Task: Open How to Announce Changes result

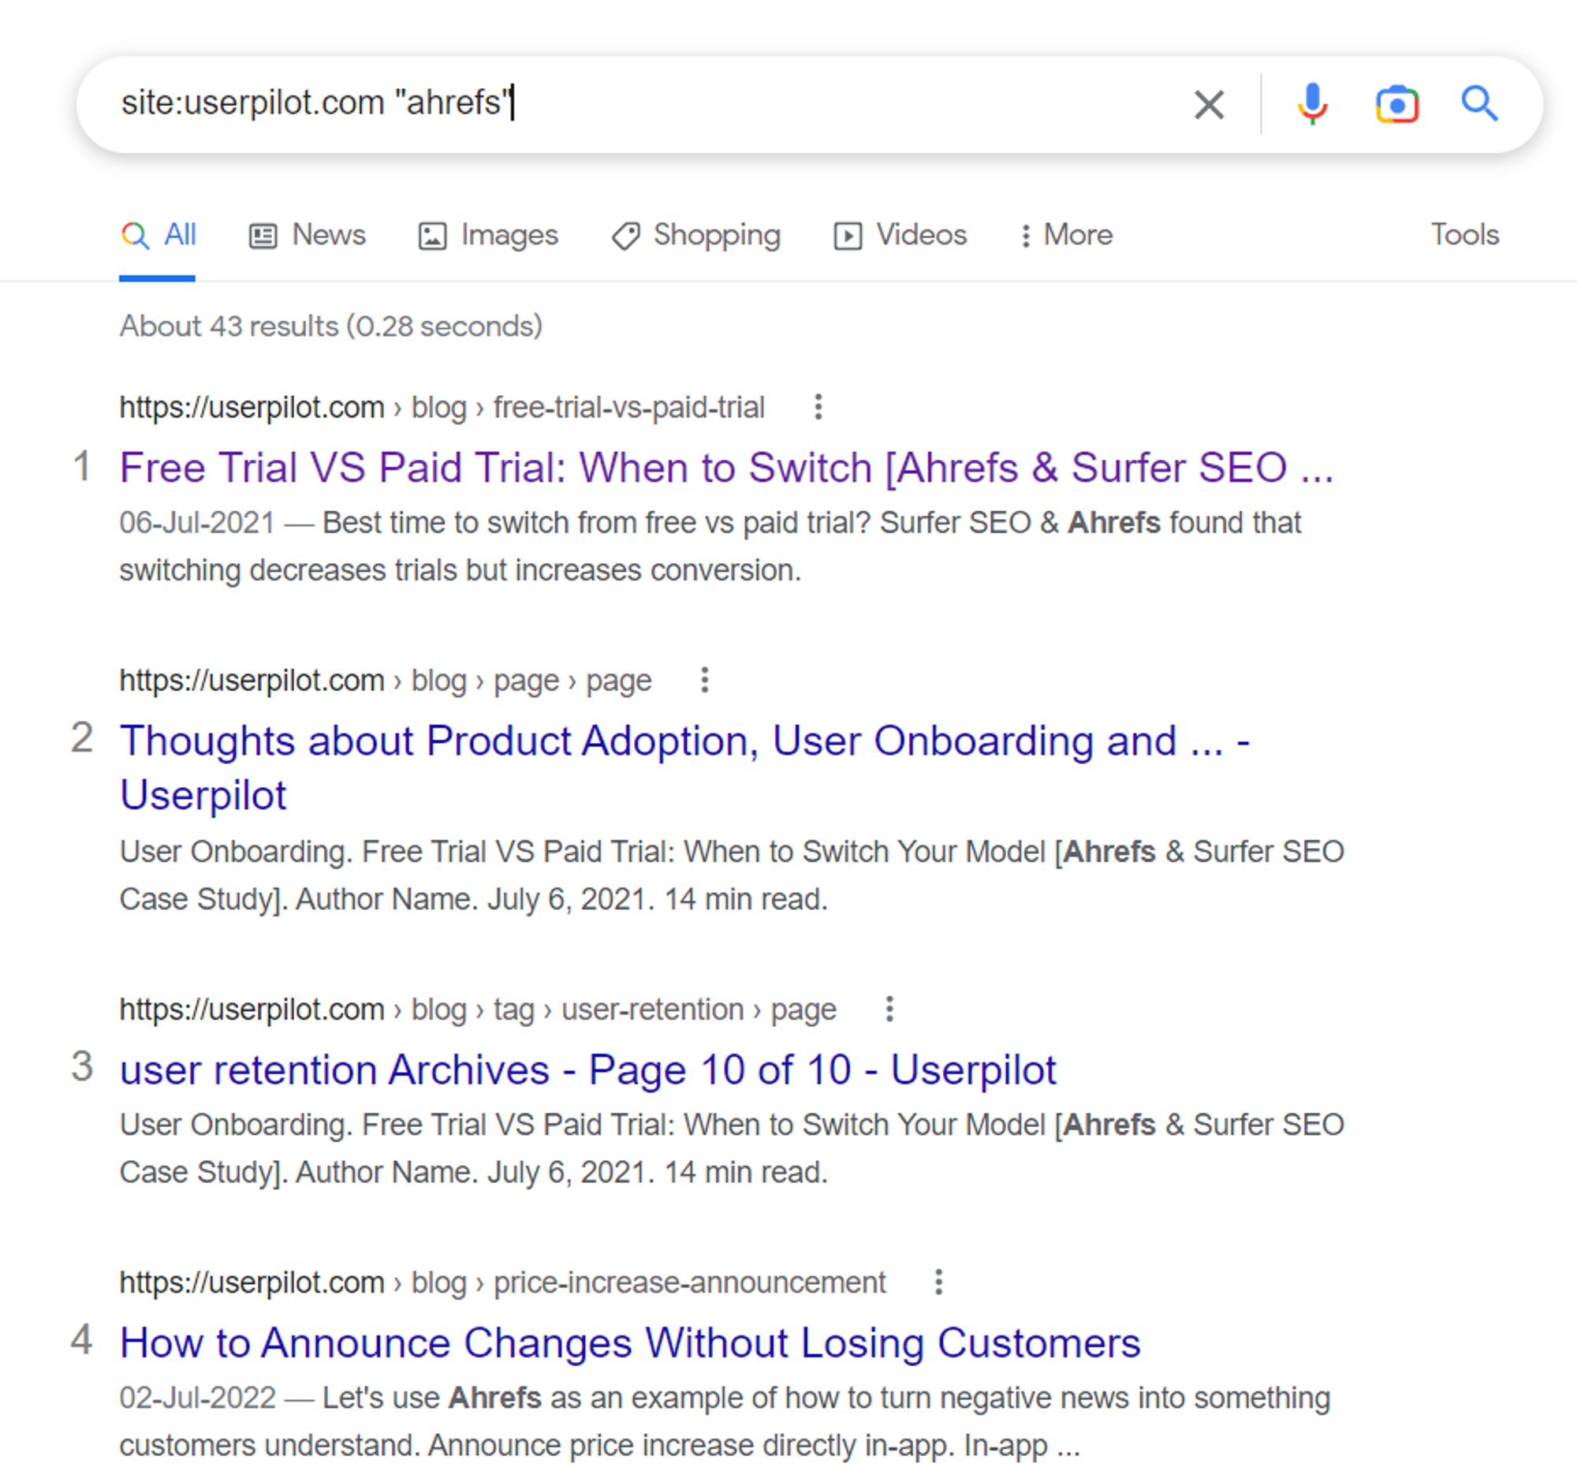Action: point(630,1342)
